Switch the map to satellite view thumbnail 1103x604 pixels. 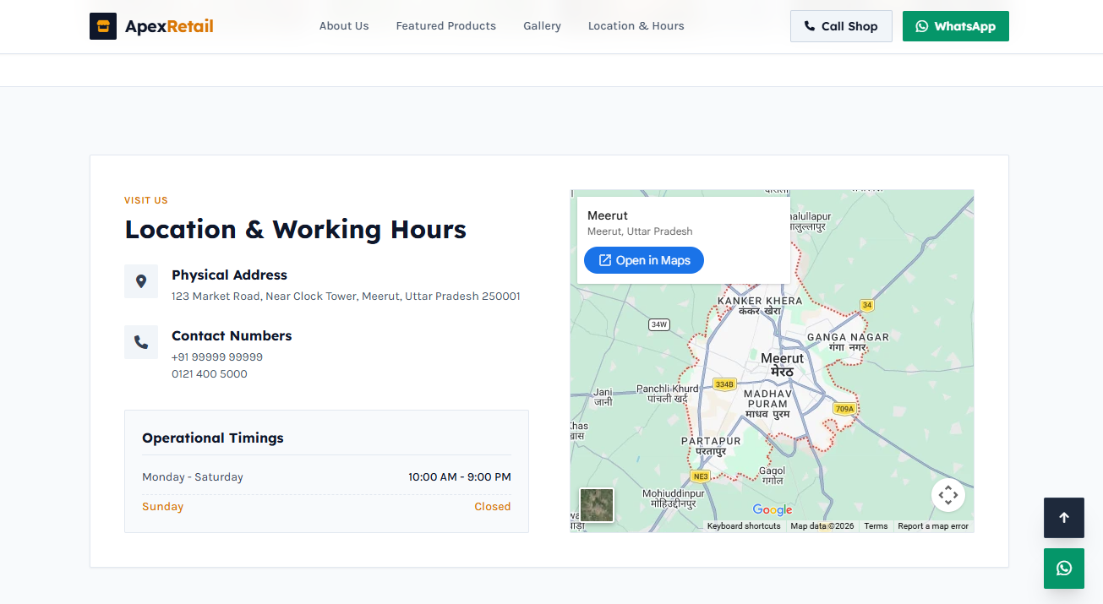597,505
